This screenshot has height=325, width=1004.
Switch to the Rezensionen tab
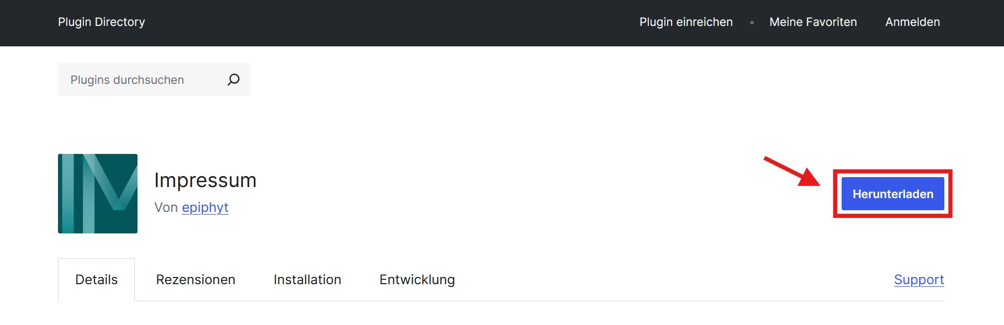(x=195, y=280)
